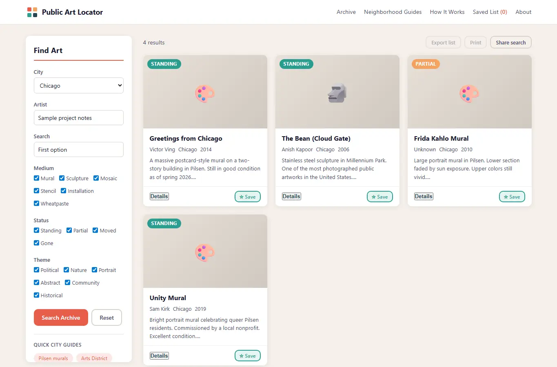Focus the Search input field
Image resolution: width=557 pixels, height=367 pixels.
(79, 150)
